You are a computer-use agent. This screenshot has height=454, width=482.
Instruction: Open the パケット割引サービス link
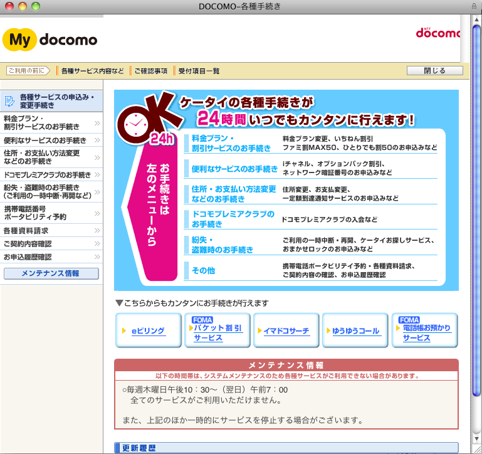217,333
